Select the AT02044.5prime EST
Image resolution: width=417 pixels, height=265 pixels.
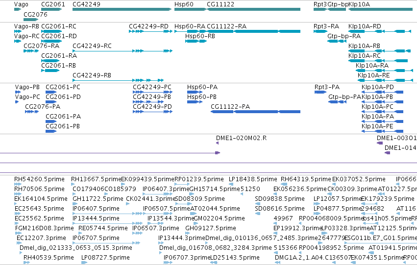[x=194, y=214]
